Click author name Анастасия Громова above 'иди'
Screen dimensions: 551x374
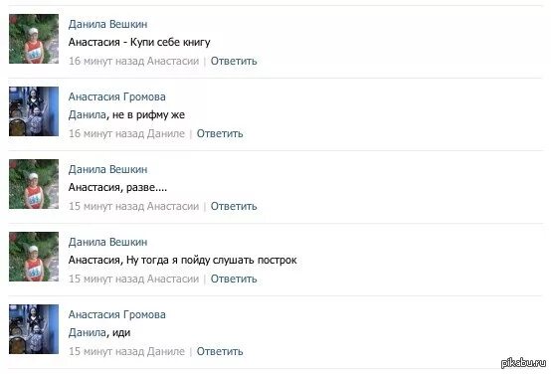coord(117,314)
